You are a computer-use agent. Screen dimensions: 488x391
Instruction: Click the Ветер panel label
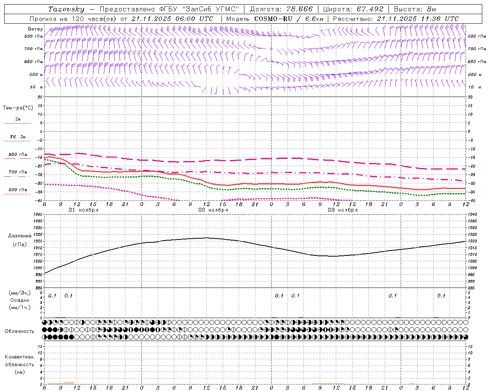pos(35,29)
